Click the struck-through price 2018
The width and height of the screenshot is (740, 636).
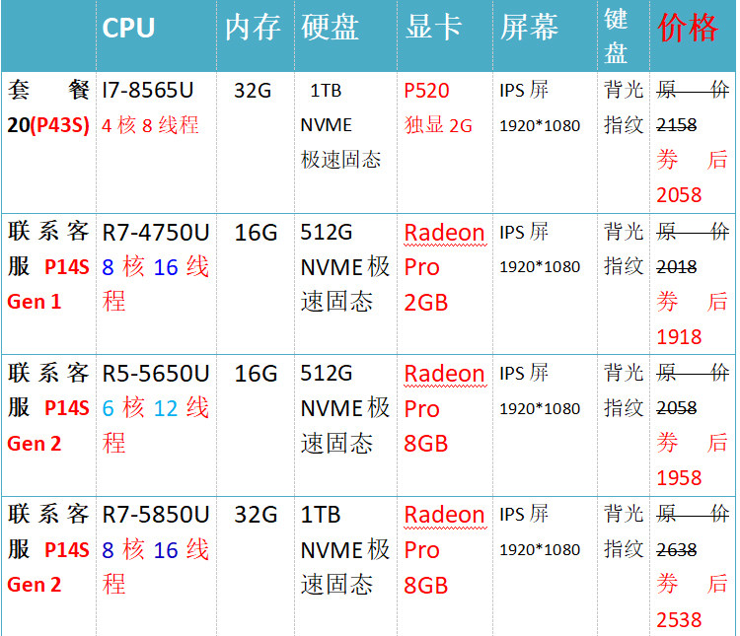click(677, 267)
